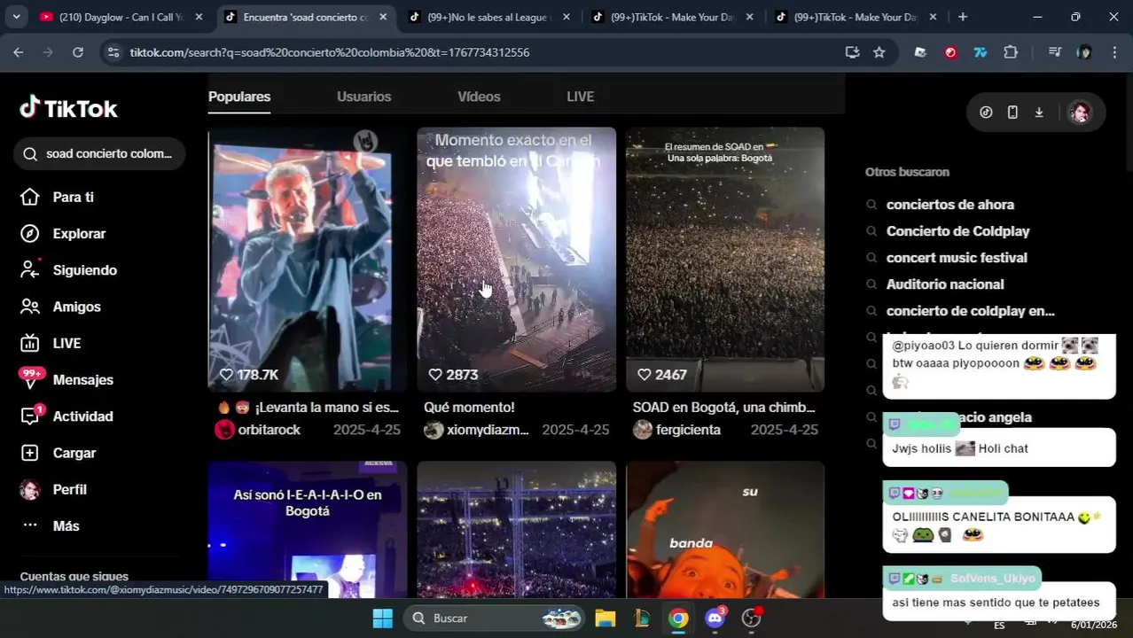Click the taskbar Buscar search box
The height and width of the screenshot is (638, 1133).
(495, 619)
